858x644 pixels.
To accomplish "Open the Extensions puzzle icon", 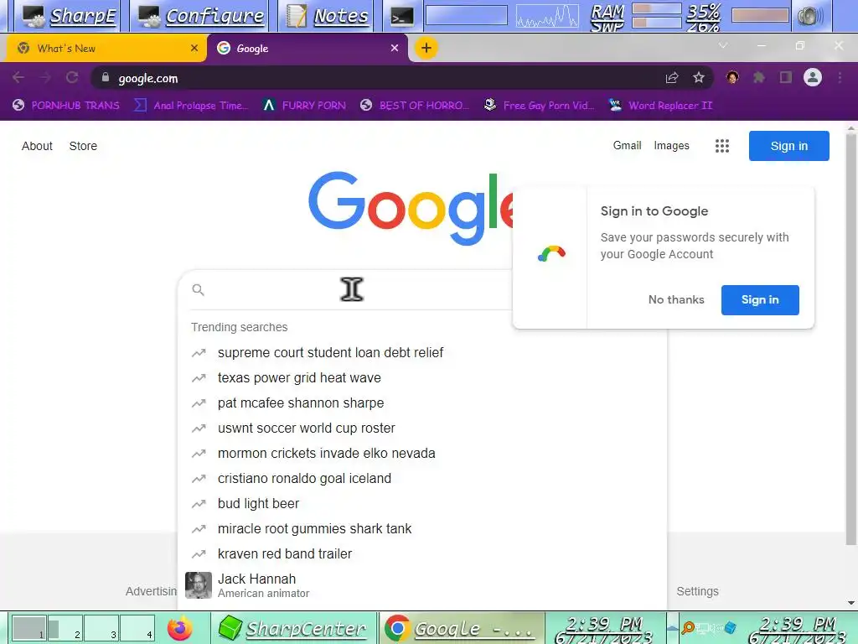I will coord(759,78).
